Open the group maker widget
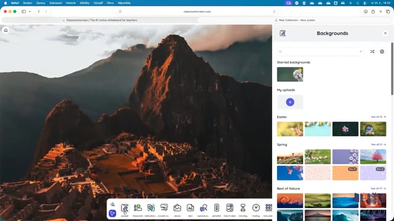This screenshot has height=221, width=394. [x=138, y=208]
